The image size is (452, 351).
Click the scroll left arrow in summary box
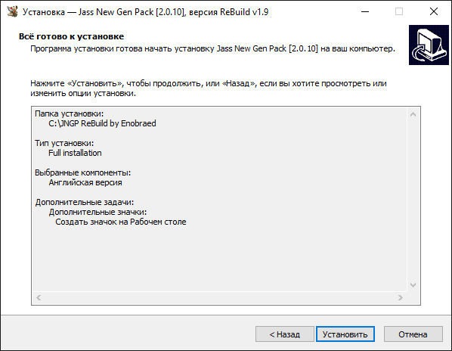point(39,297)
